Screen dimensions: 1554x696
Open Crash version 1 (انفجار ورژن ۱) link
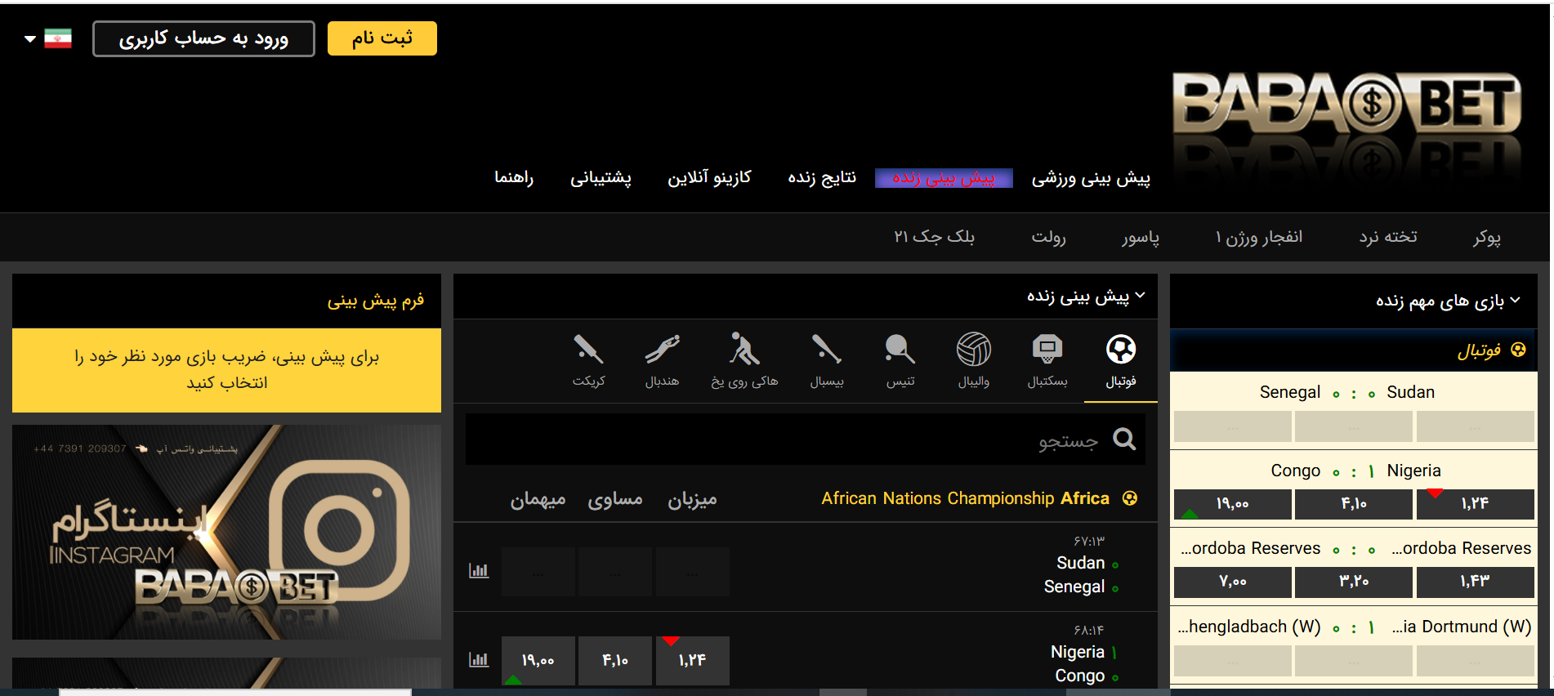click(x=1259, y=237)
